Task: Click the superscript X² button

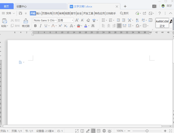Action: point(60,26)
